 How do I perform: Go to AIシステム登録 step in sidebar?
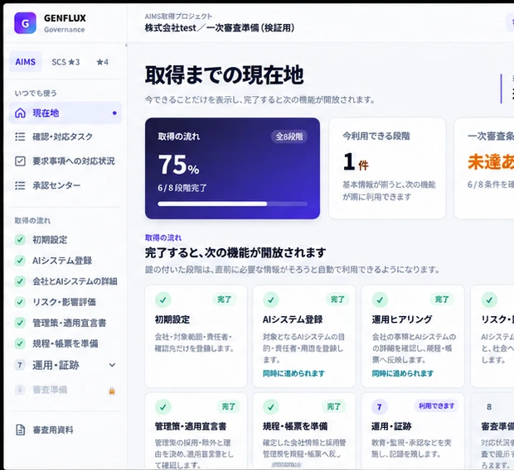(65, 261)
